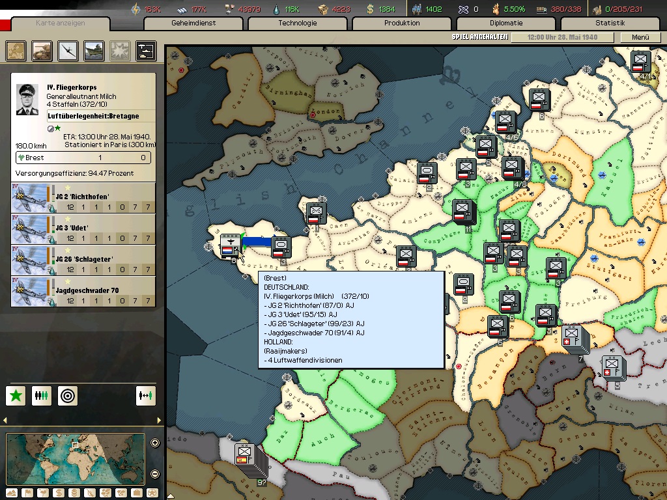The width and height of the screenshot is (667, 500).
Task: Open the Menü button
Action: point(640,38)
